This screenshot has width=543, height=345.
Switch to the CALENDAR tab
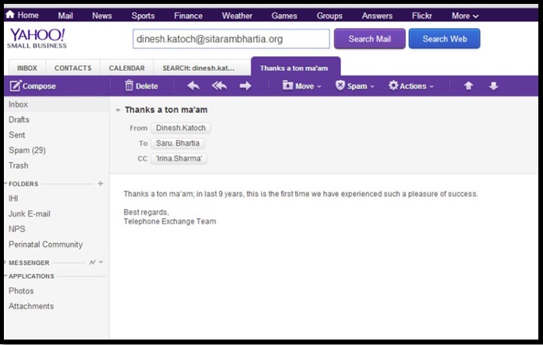[x=127, y=68]
